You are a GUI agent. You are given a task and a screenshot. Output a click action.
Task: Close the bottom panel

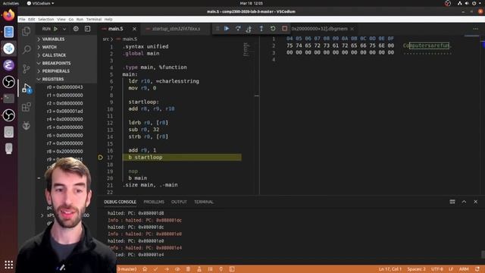pos(476,202)
